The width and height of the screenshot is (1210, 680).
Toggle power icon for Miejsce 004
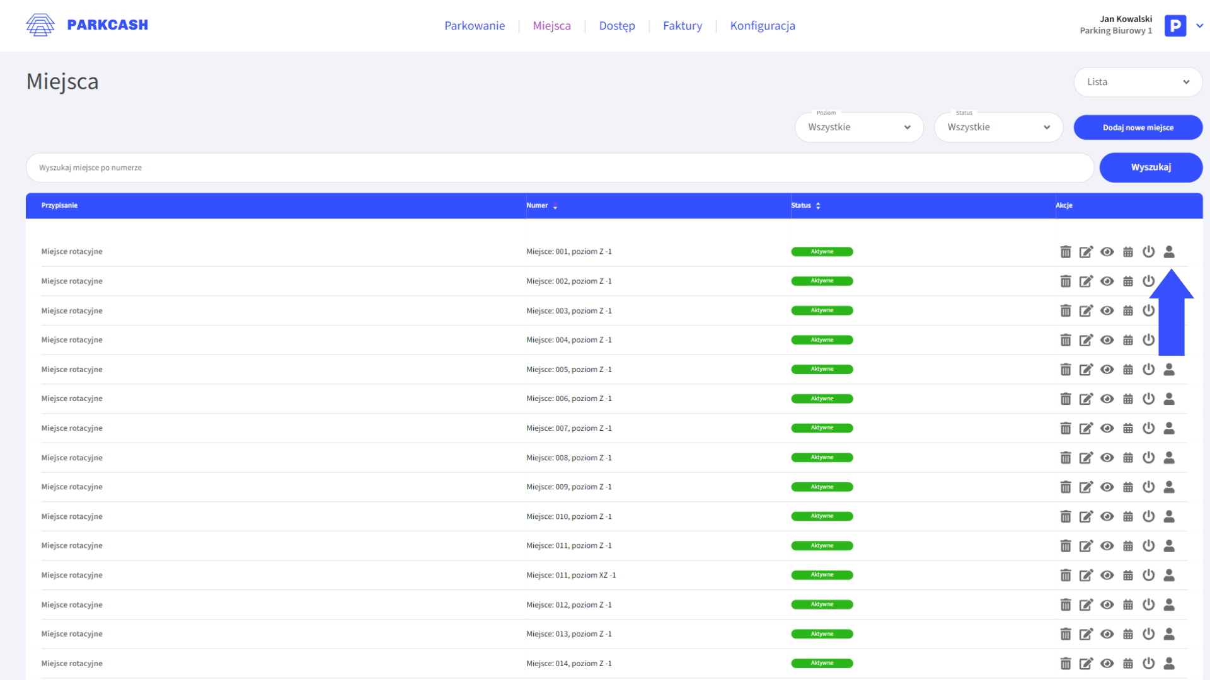coord(1149,340)
